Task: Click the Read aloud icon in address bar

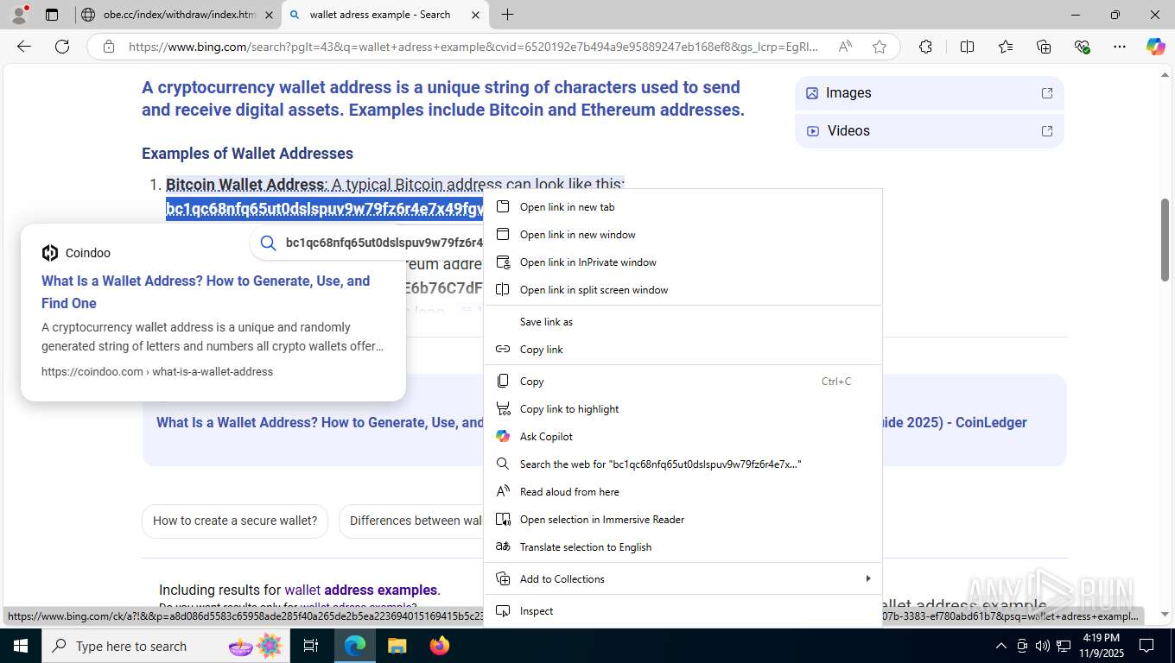Action: click(x=845, y=47)
